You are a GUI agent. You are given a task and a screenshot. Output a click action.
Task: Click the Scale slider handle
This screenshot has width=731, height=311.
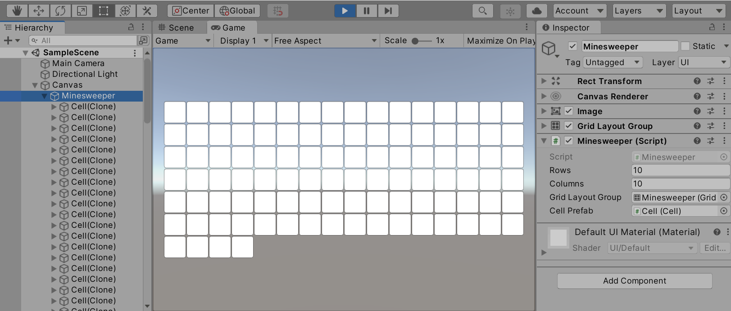pyautogui.click(x=415, y=41)
